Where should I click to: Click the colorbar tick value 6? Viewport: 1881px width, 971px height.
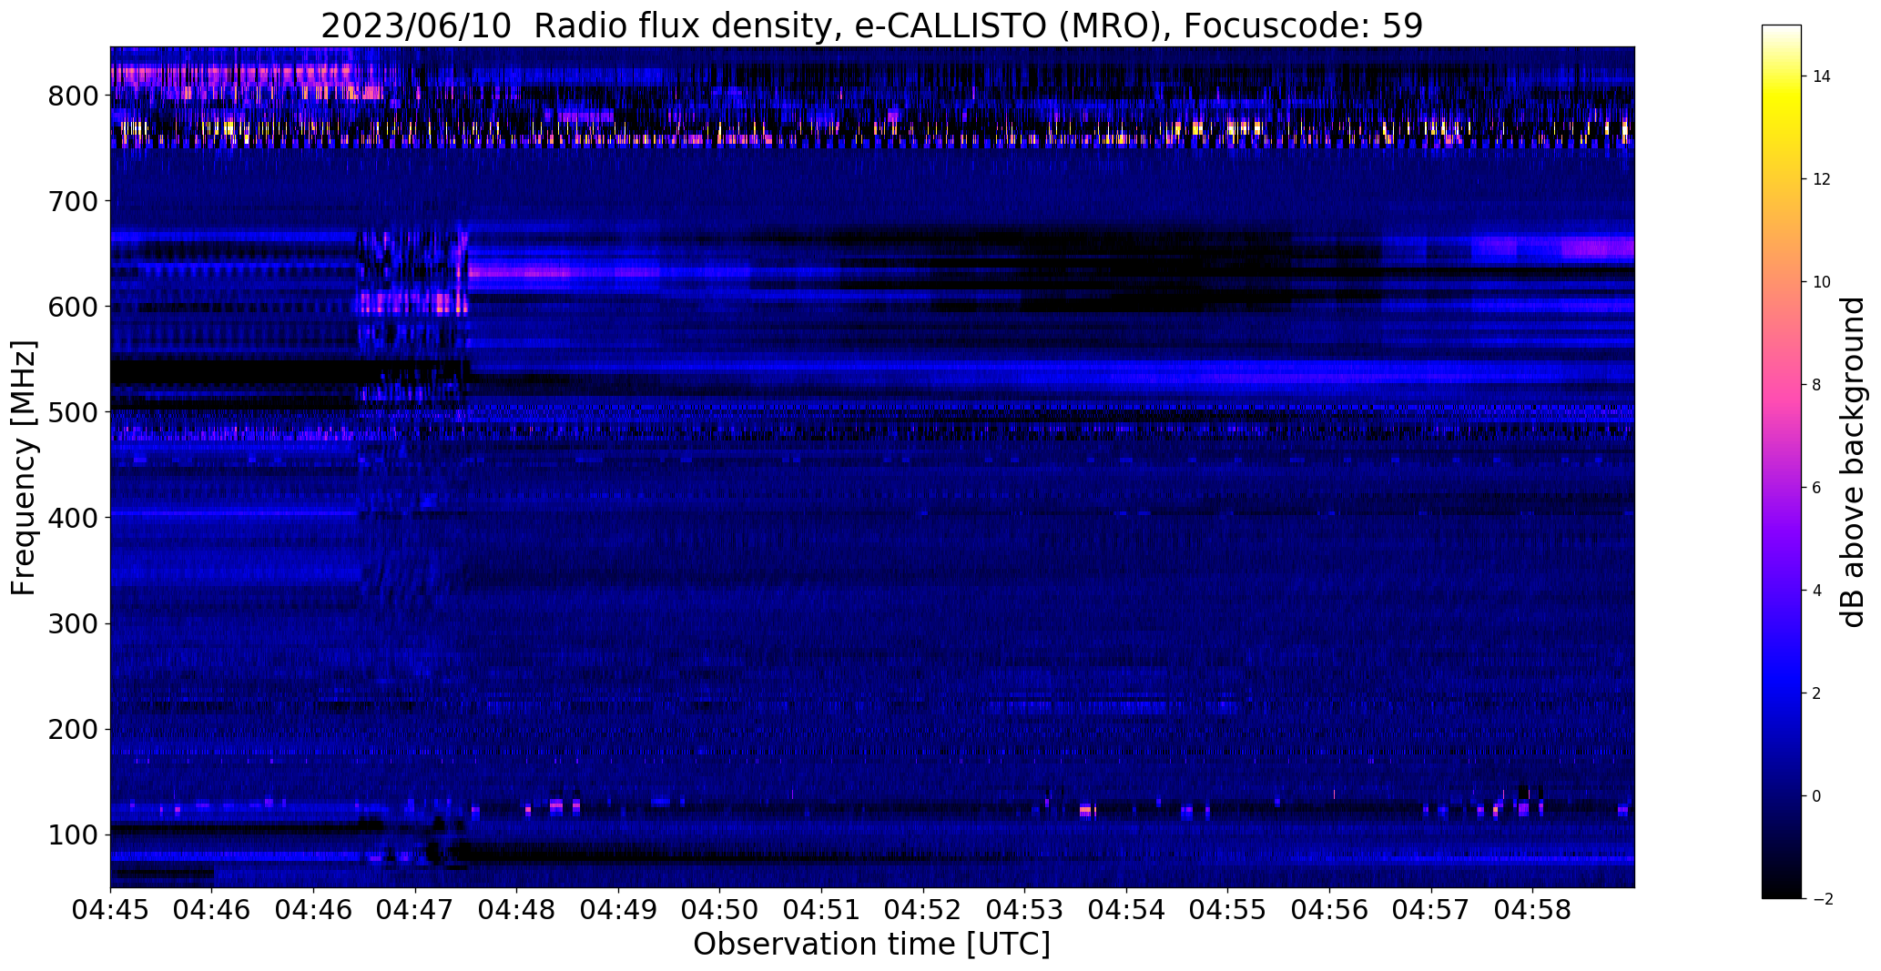[x=1816, y=488]
